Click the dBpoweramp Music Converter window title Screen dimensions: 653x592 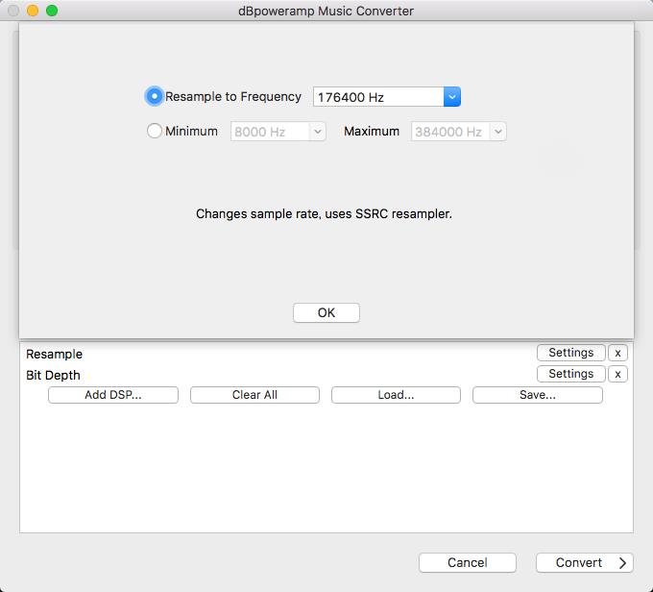326,11
